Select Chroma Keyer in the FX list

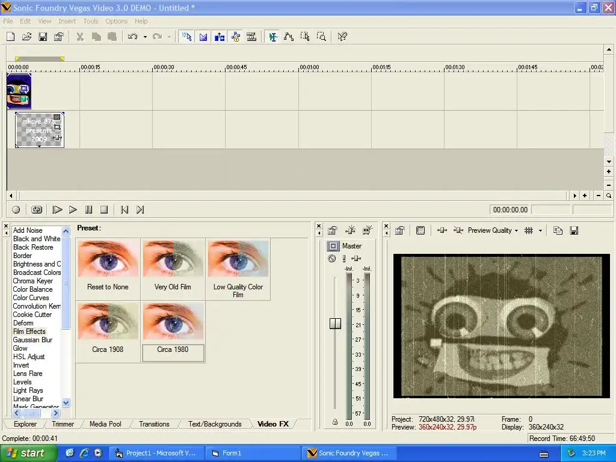pos(33,281)
